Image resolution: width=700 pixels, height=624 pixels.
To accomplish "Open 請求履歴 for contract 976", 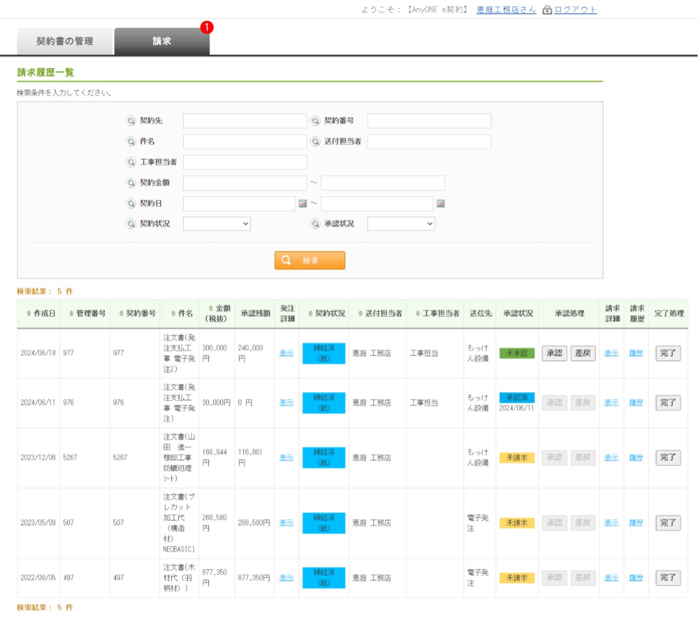I will coord(636,403).
